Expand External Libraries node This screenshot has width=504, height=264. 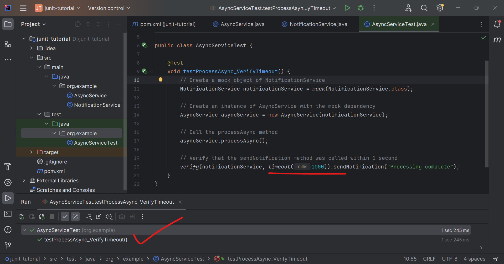[24, 181]
